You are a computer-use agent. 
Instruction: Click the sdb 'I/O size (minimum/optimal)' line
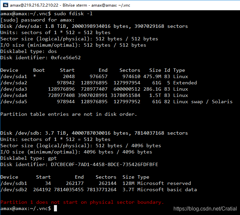[x=76, y=152]
